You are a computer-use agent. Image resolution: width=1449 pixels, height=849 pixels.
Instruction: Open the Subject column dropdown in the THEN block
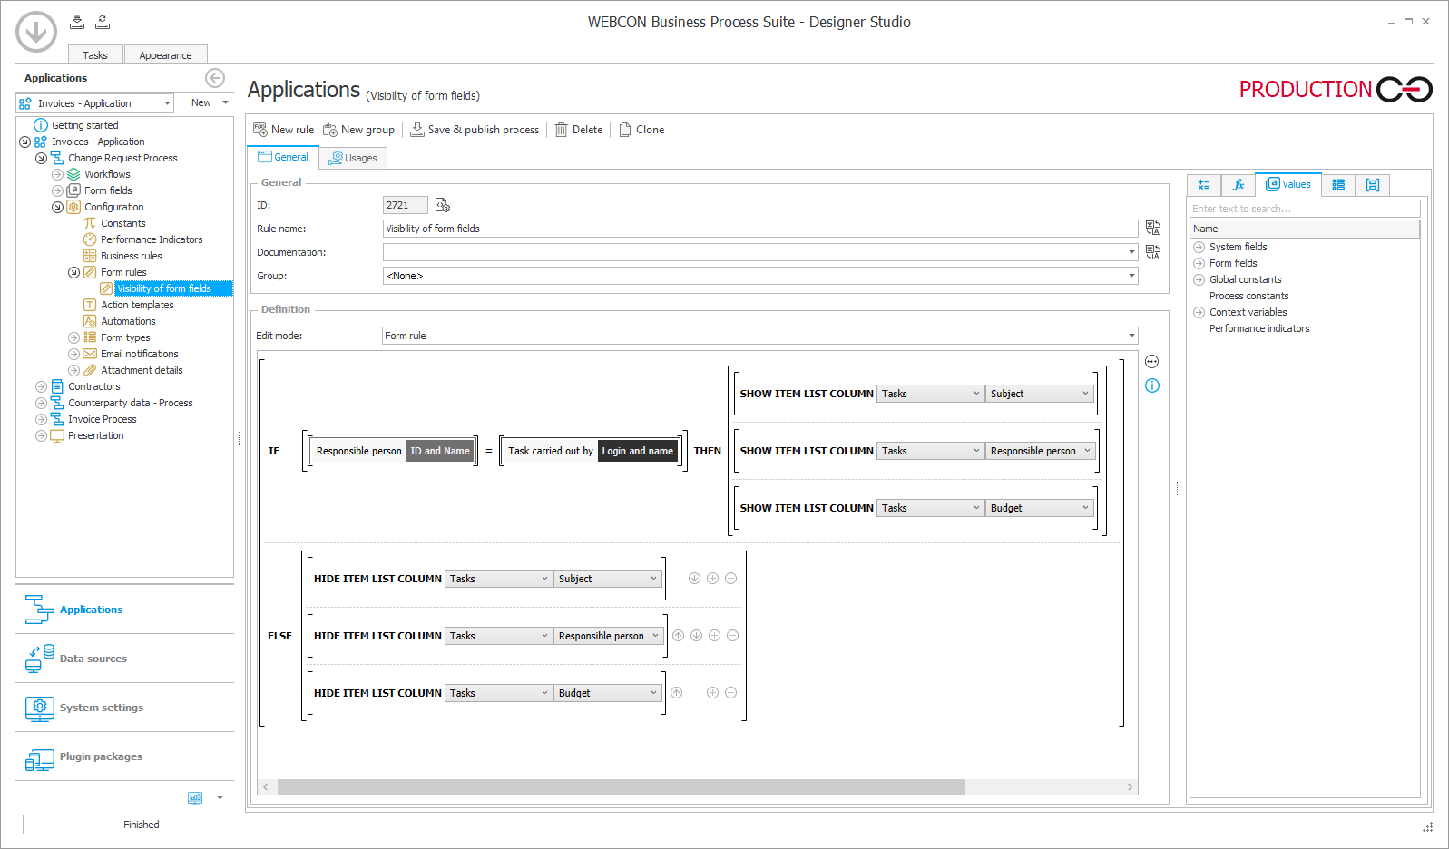pyautogui.click(x=1040, y=394)
